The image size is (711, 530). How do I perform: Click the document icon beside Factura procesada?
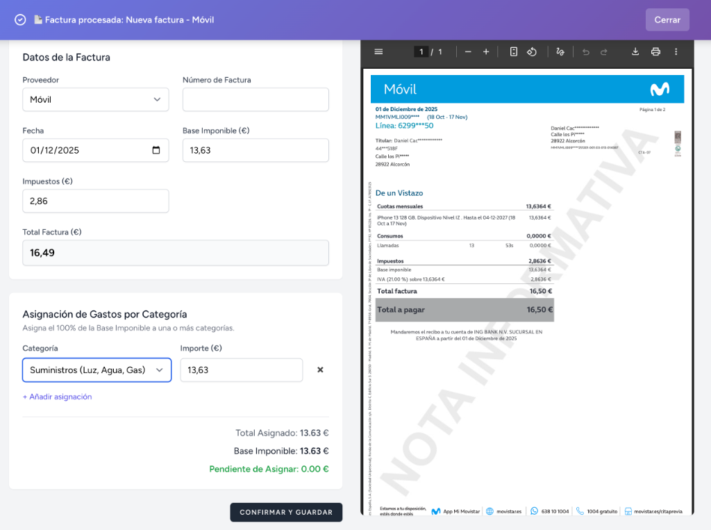pos(39,19)
